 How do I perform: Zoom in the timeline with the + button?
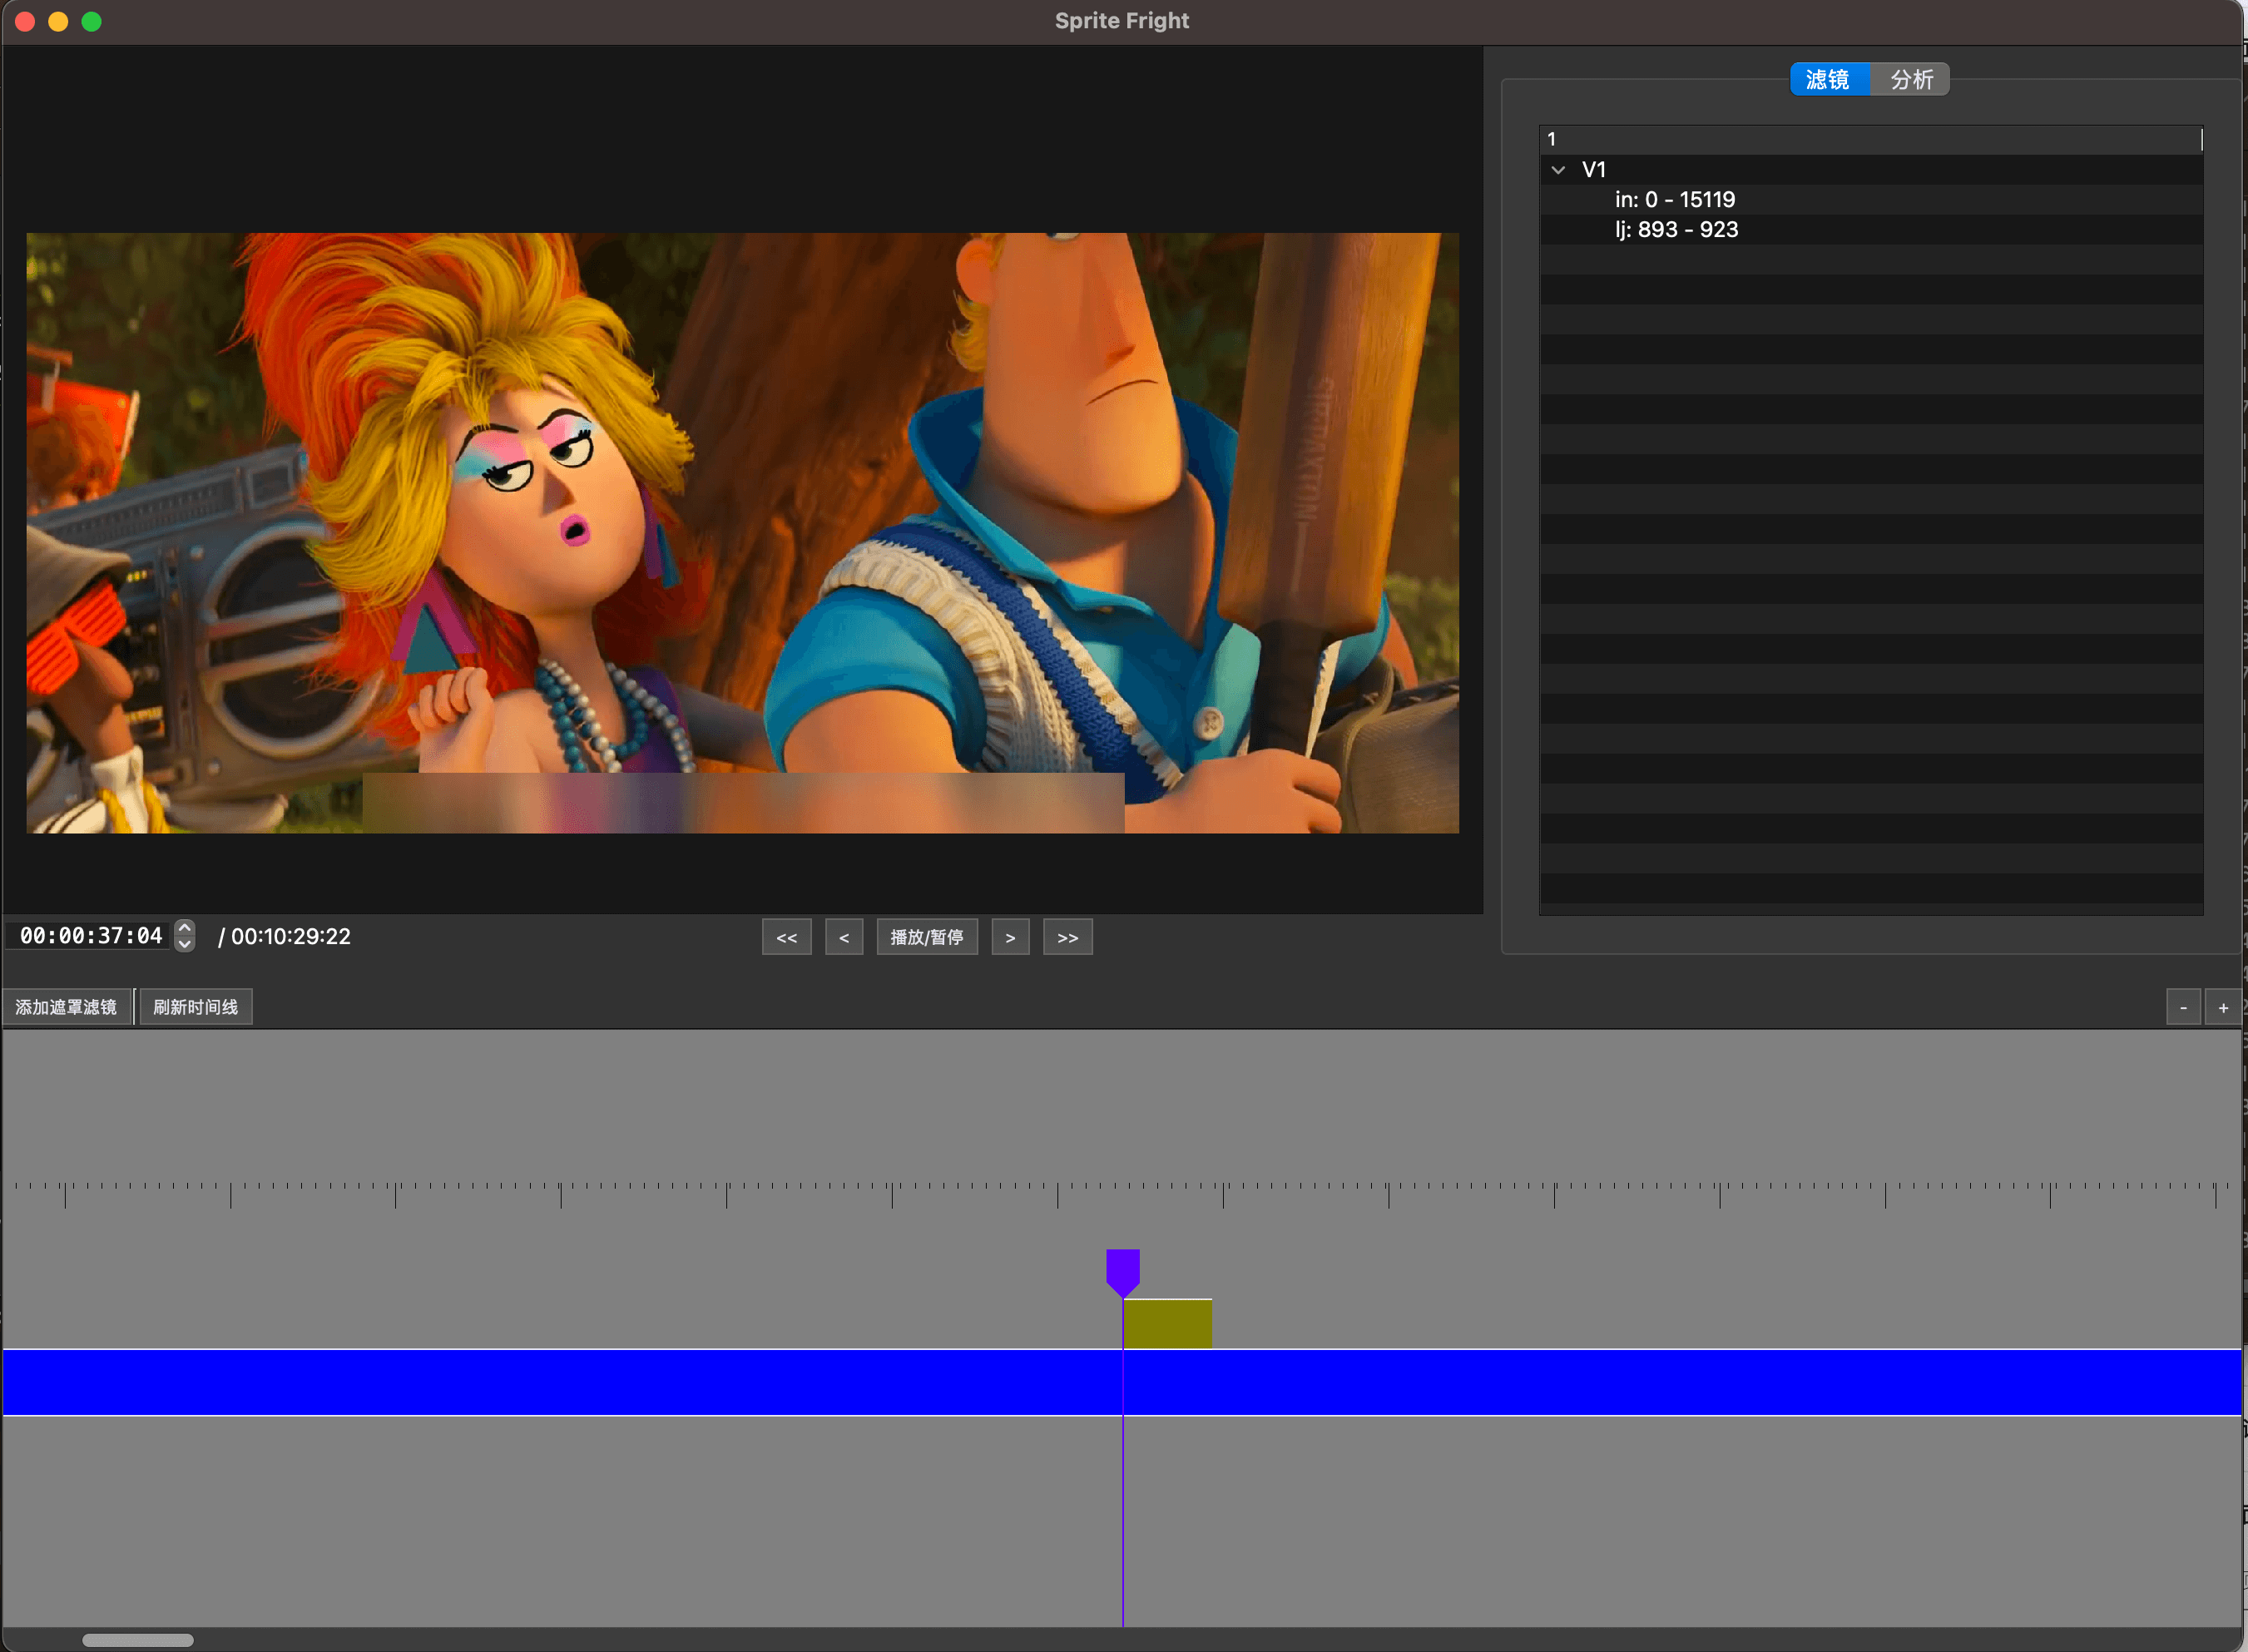coord(2223,1008)
